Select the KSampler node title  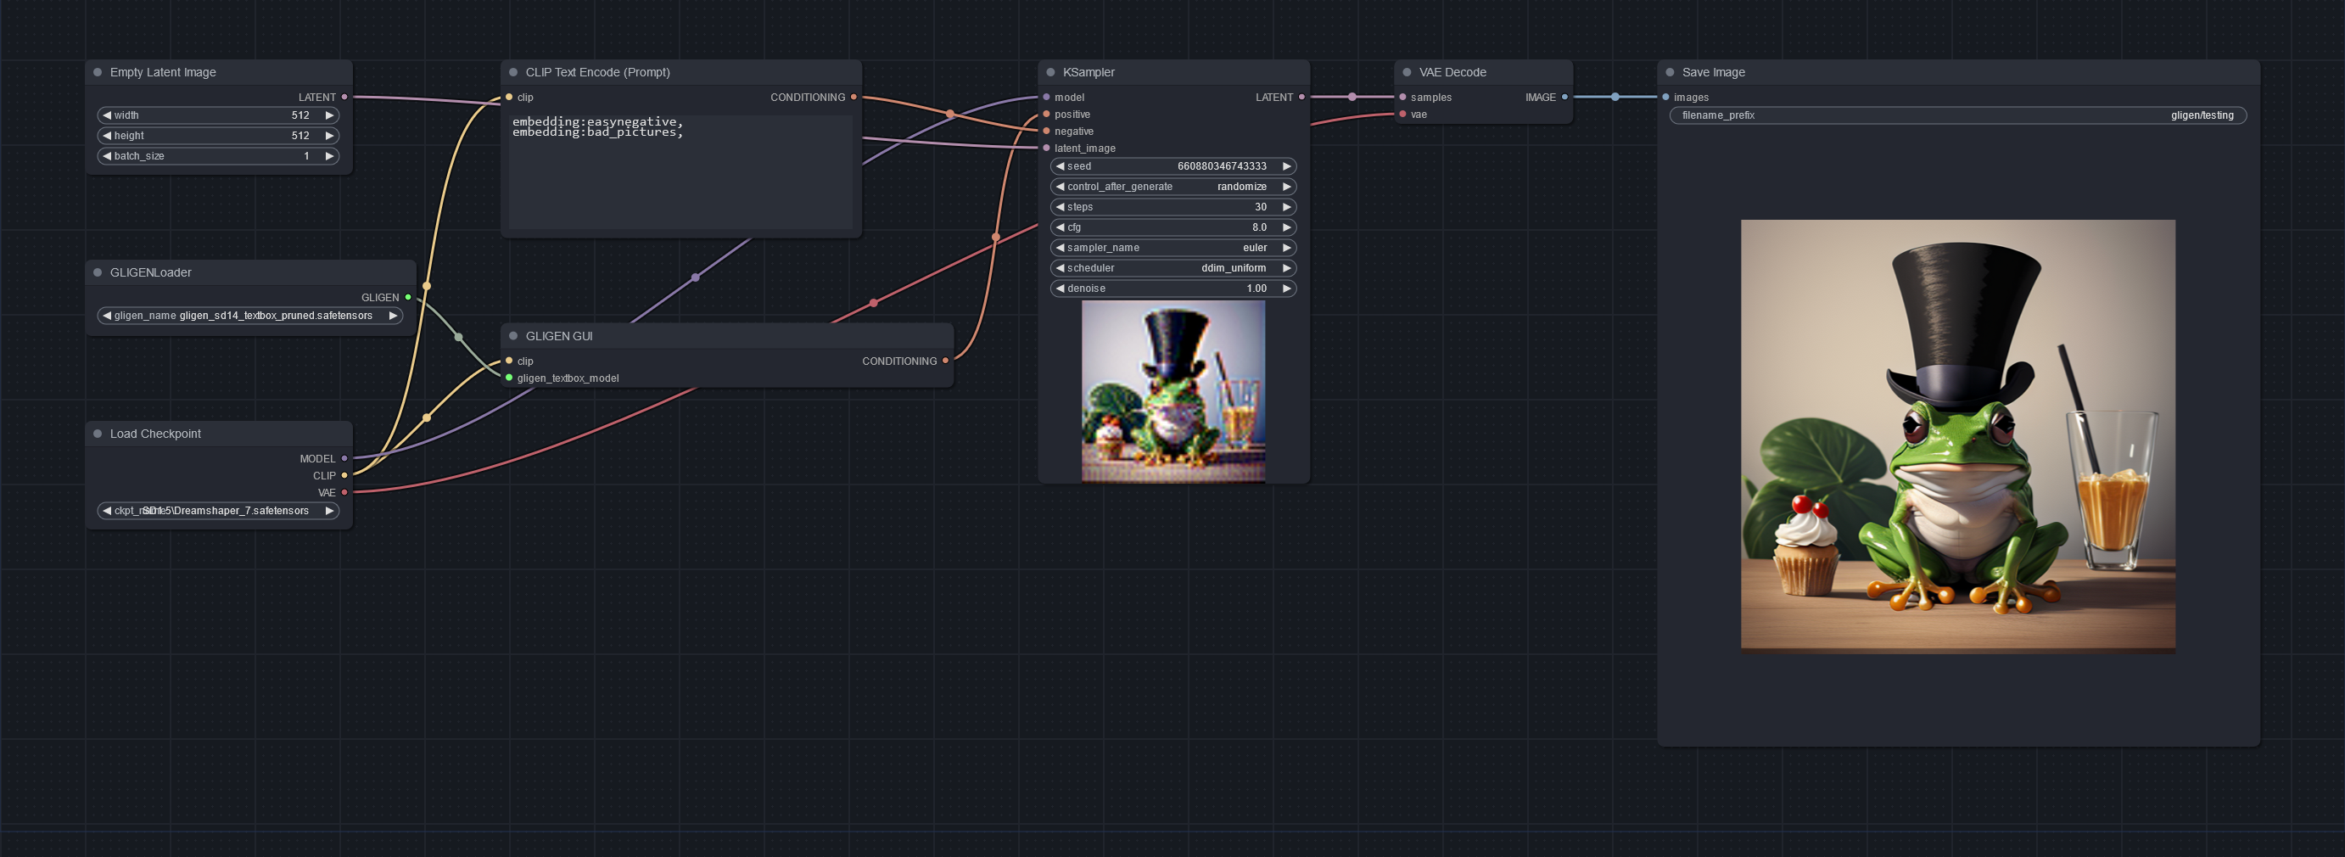pyautogui.click(x=1089, y=72)
